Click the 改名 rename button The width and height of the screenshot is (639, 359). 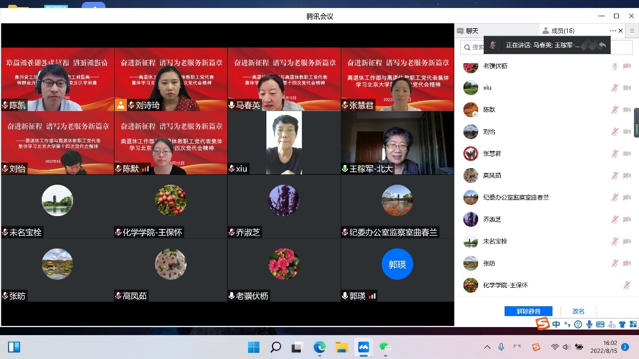click(x=578, y=311)
